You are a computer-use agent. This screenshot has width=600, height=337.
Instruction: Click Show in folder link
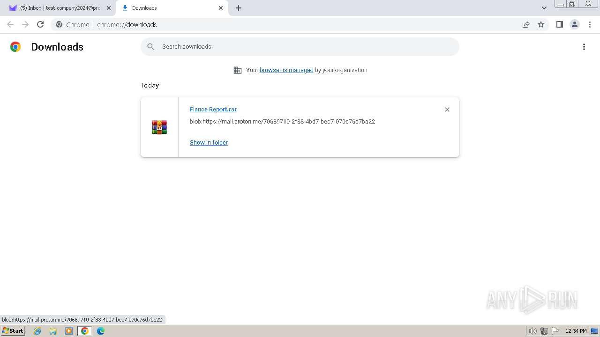[x=209, y=143]
